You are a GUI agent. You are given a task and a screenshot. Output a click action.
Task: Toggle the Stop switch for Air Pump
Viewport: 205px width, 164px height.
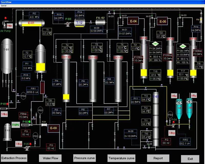tap(9, 25)
